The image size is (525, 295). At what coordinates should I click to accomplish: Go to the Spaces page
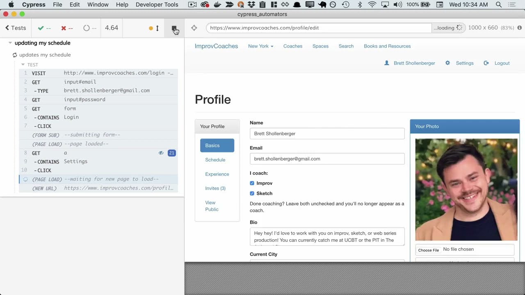point(320,46)
